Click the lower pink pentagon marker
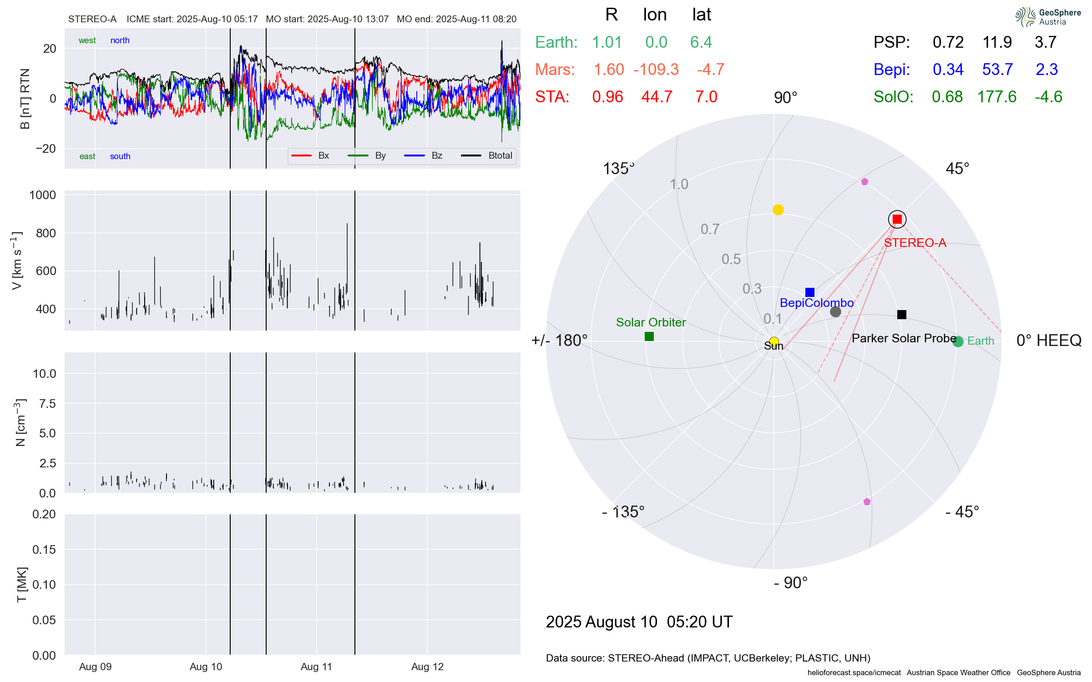 (867, 501)
